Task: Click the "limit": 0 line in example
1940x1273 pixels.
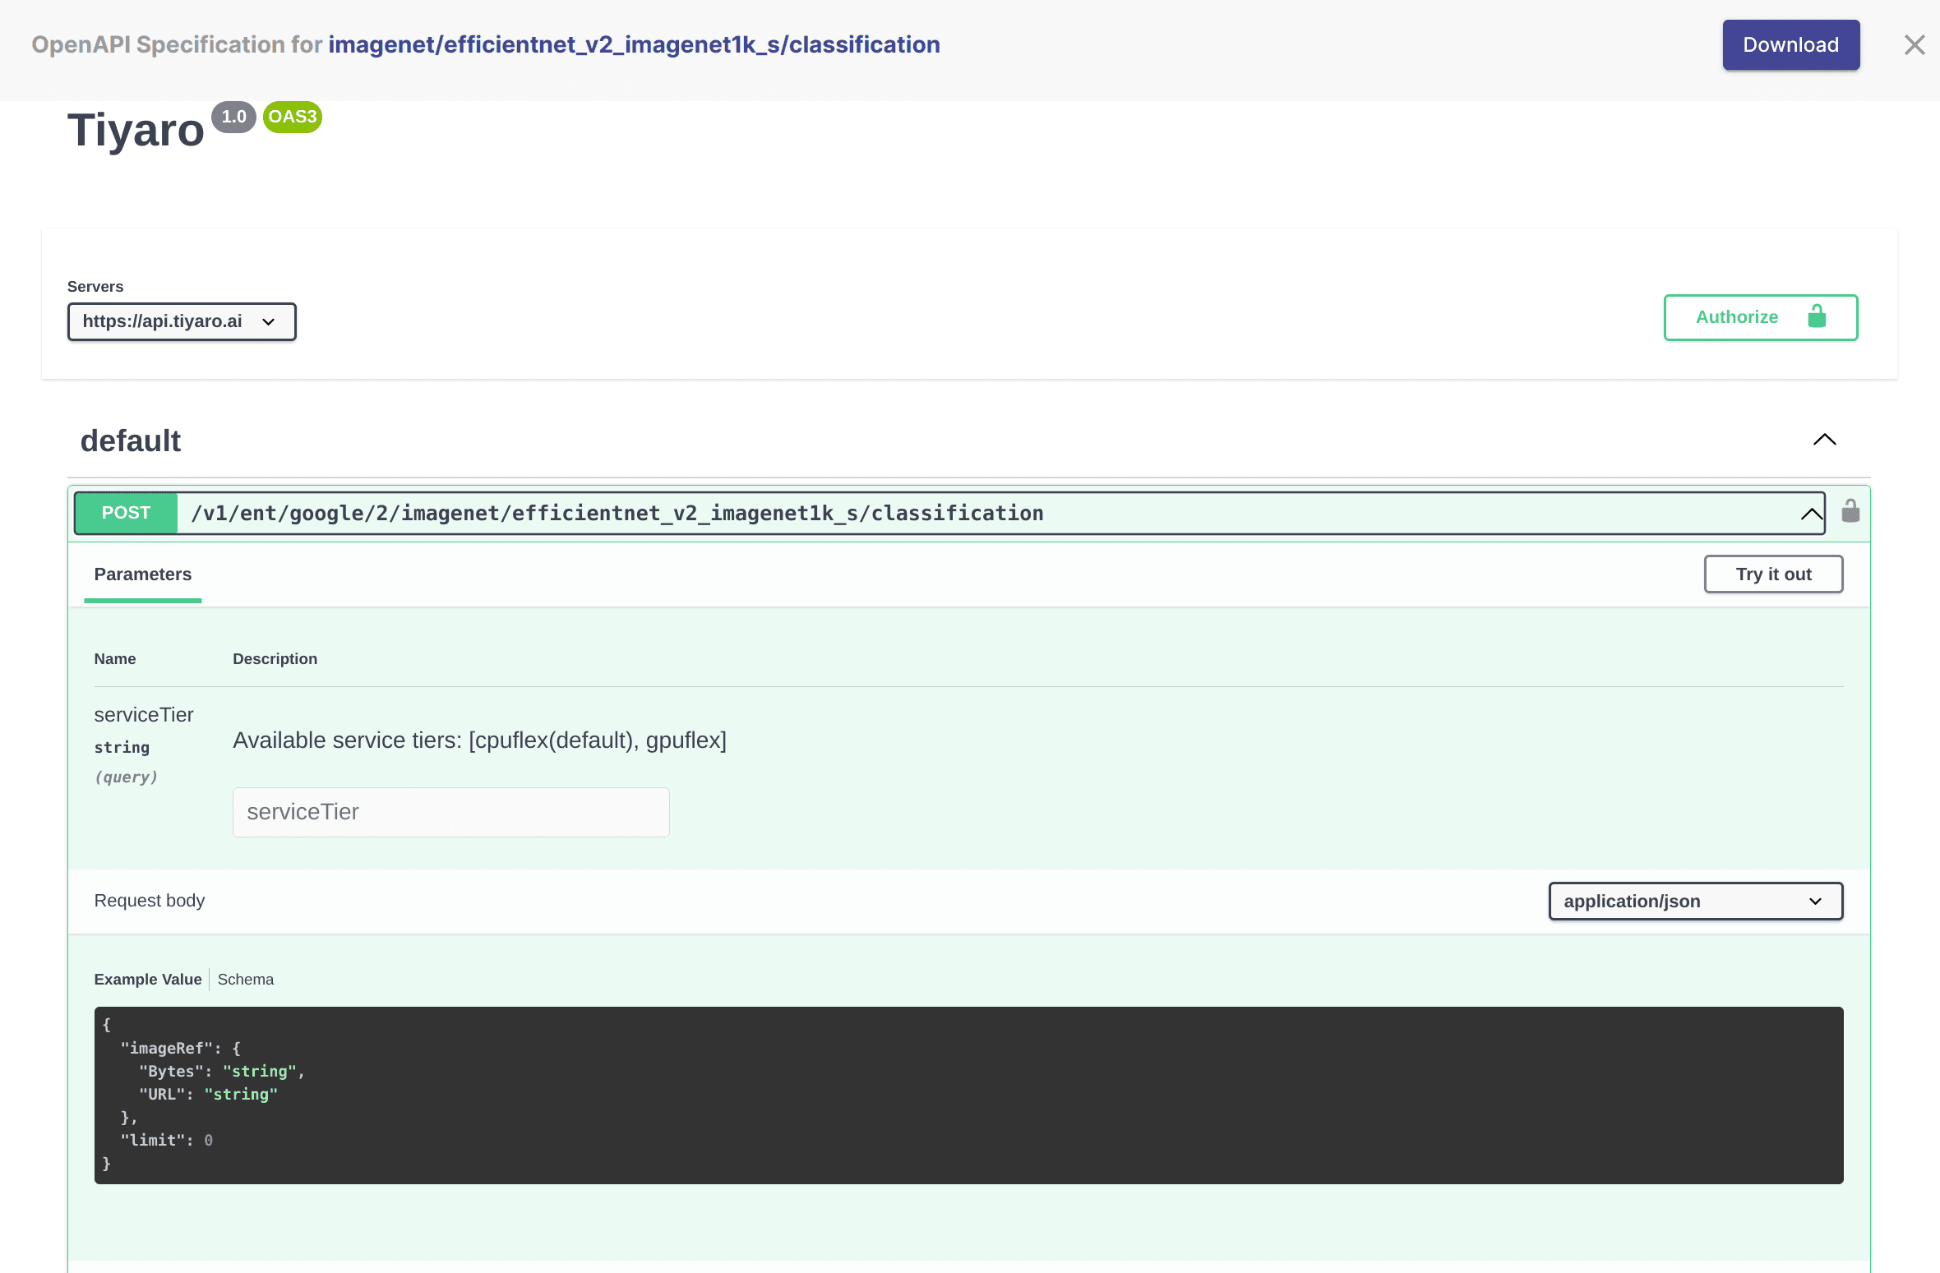Action: click(167, 1141)
